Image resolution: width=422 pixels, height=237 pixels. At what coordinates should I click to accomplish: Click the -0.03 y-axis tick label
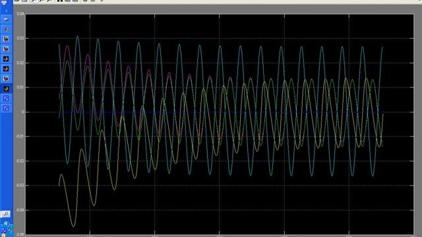(20, 186)
